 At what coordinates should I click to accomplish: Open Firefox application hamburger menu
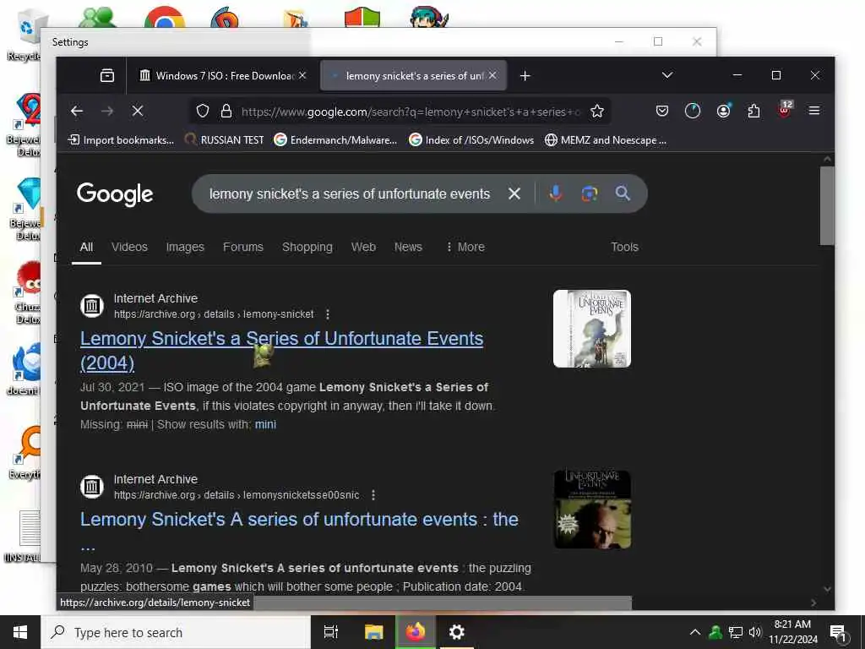point(814,111)
